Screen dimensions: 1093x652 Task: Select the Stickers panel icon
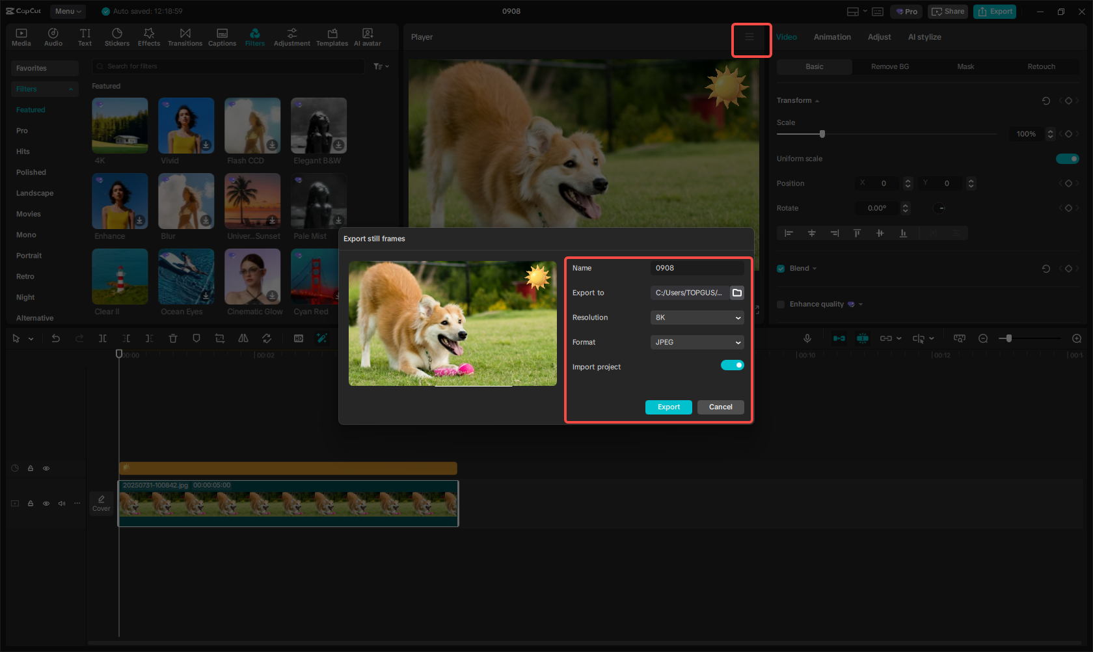[x=117, y=36]
